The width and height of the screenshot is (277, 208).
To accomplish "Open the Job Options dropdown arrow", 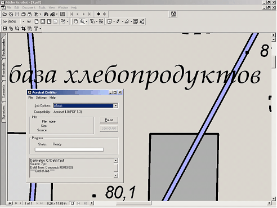I will click(116, 106).
